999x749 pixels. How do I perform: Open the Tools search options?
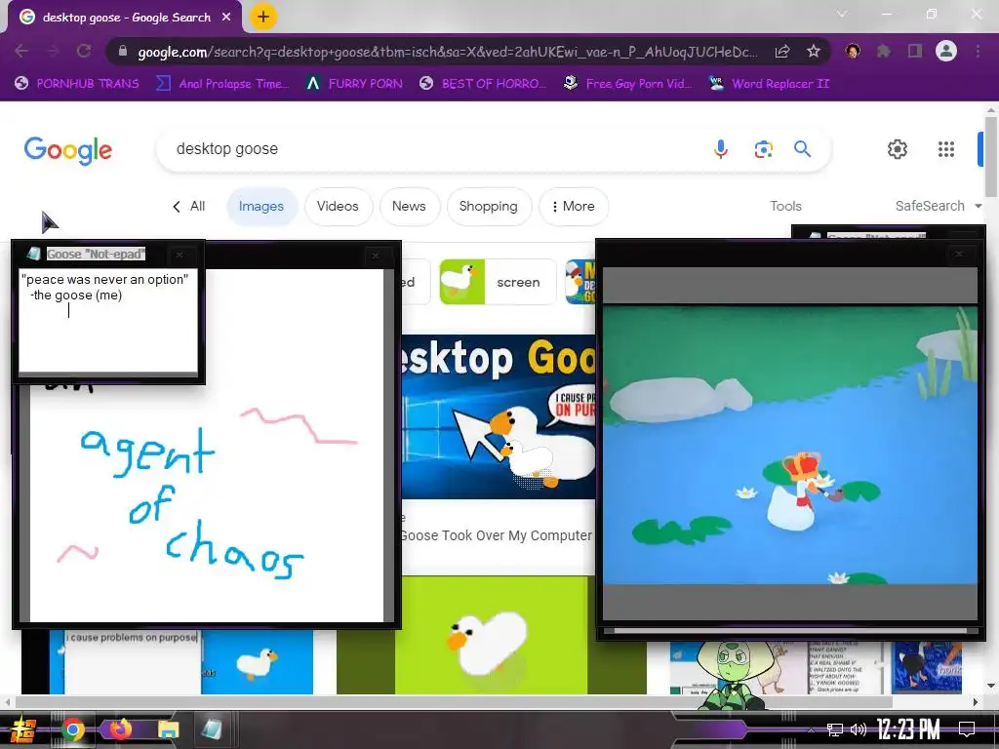click(785, 206)
